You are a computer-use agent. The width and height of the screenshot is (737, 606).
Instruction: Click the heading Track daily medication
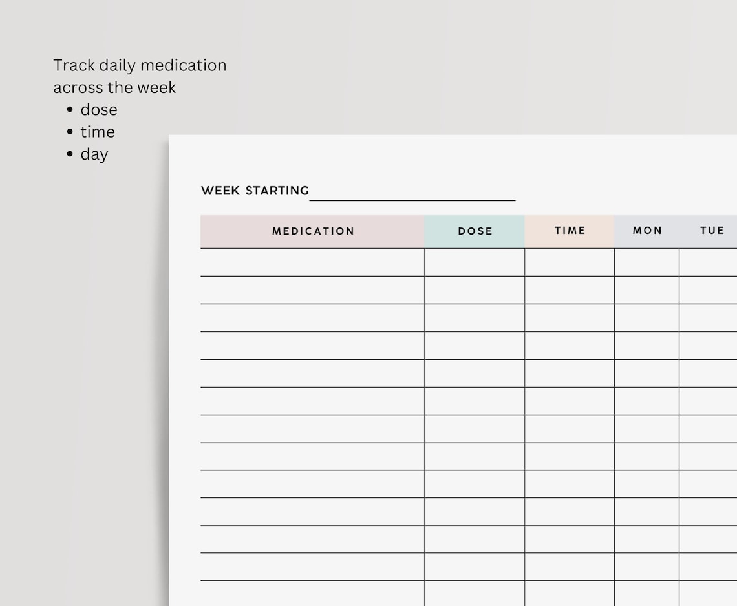[x=140, y=65]
